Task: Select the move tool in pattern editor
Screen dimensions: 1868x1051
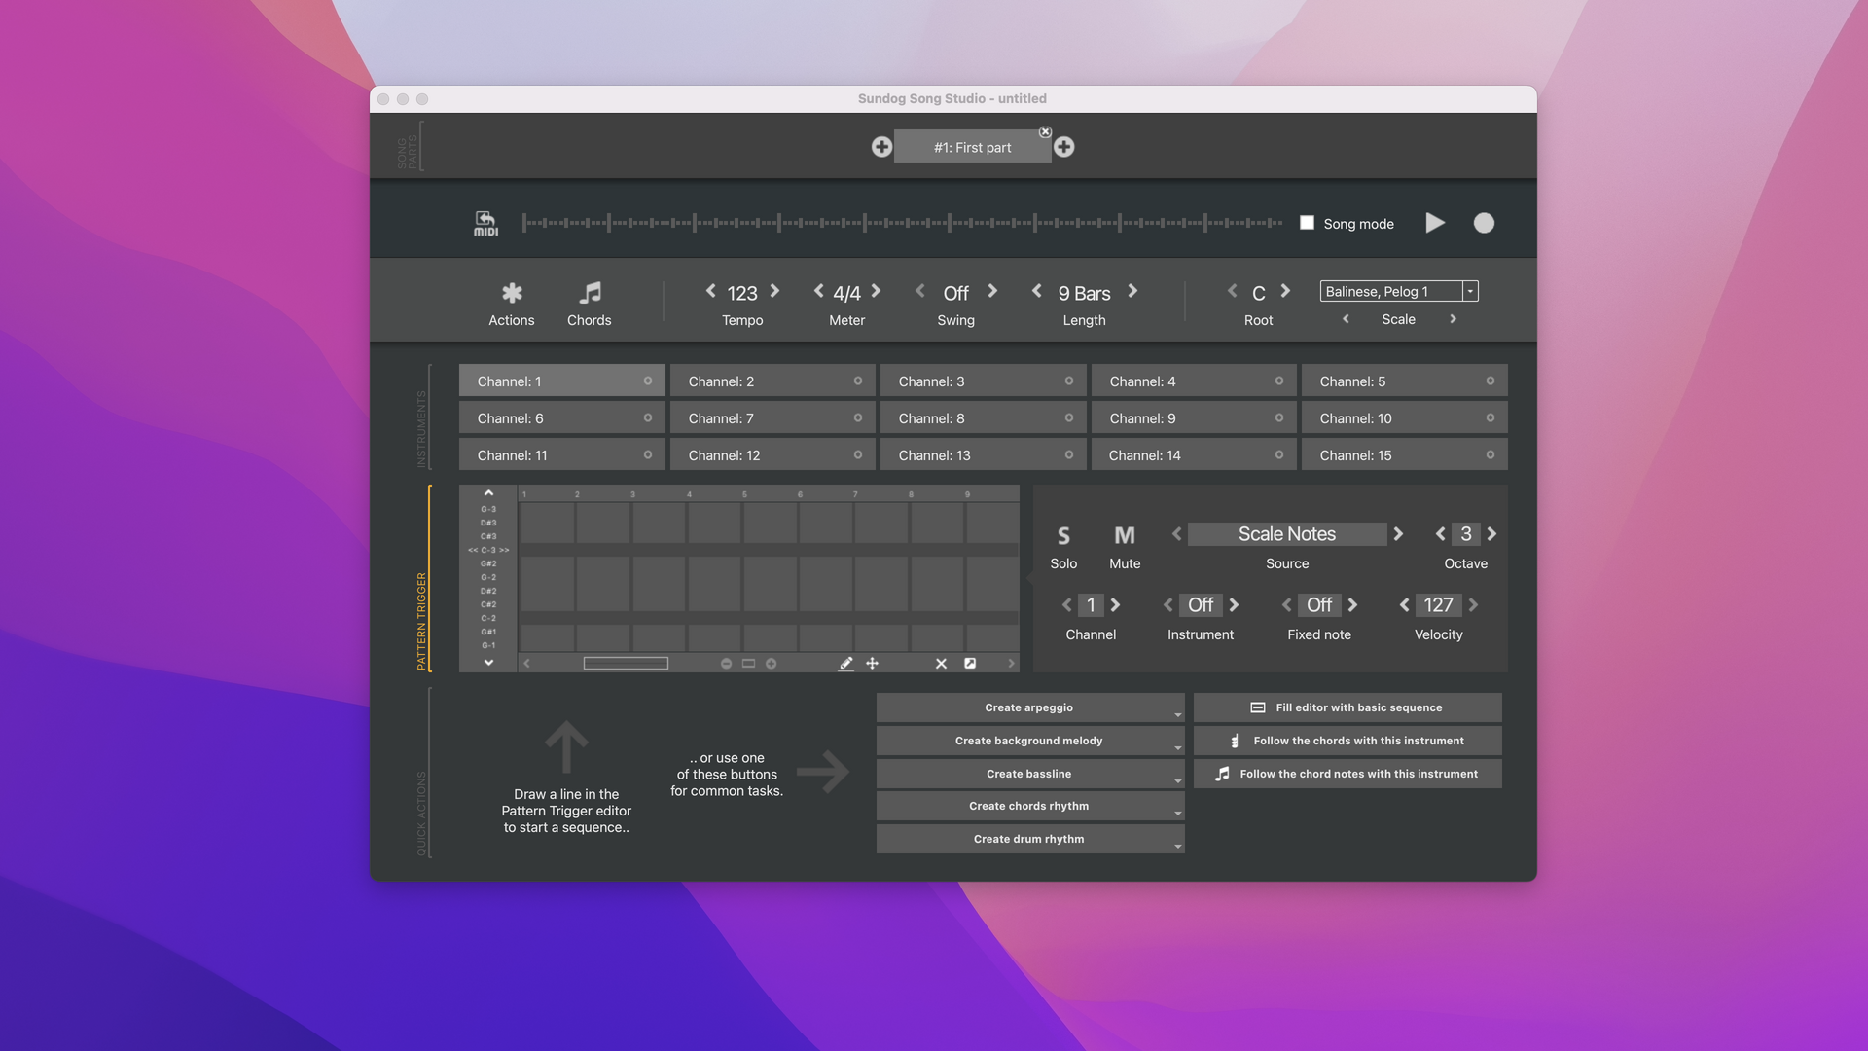Action: point(873,664)
